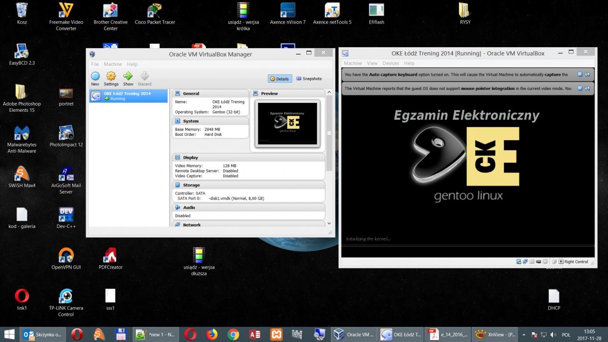
Task: Select Axence nVision 7 desktop icon
Action: point(288,13)
